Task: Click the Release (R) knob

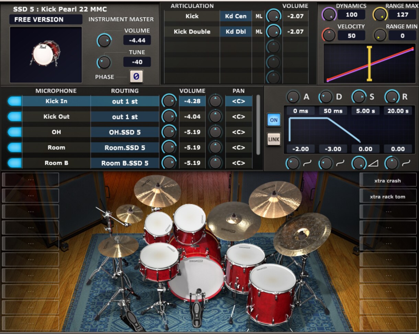Action: [x=392, y=97]
